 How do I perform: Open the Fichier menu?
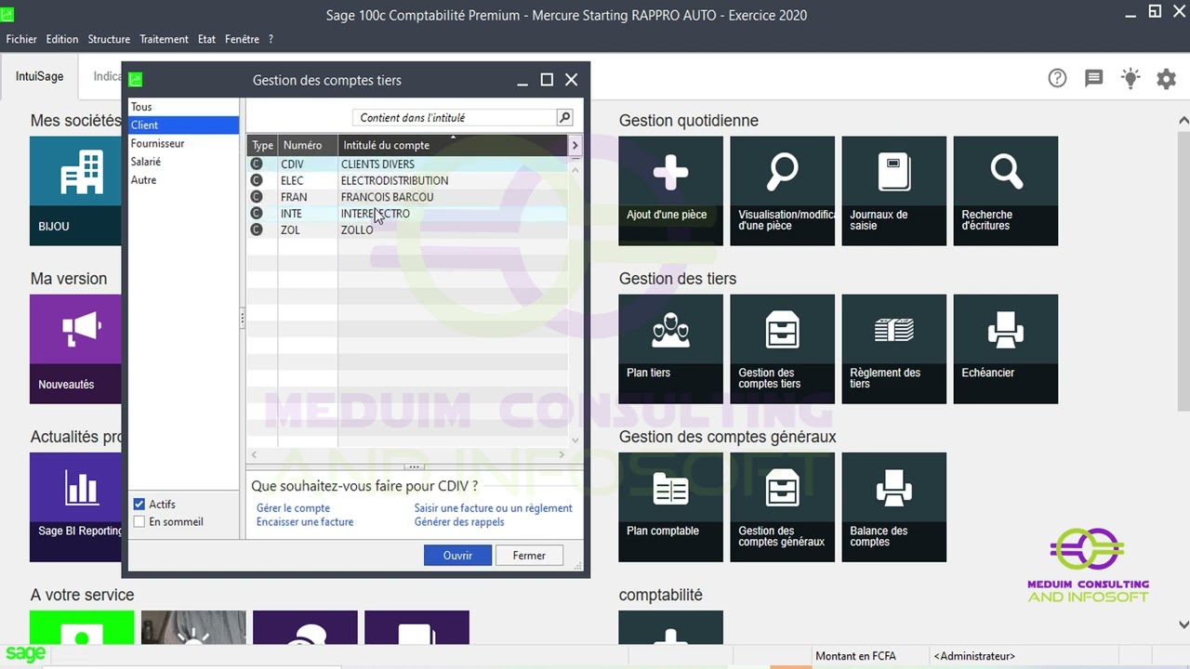(x=21, y=39)
